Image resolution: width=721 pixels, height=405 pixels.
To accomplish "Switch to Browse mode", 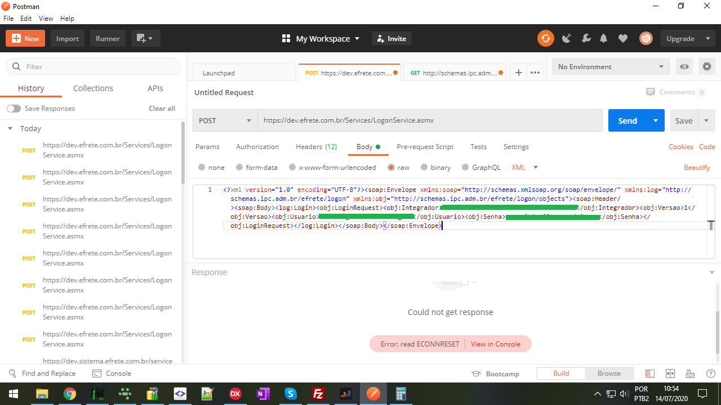I will (x=609, y=373).
